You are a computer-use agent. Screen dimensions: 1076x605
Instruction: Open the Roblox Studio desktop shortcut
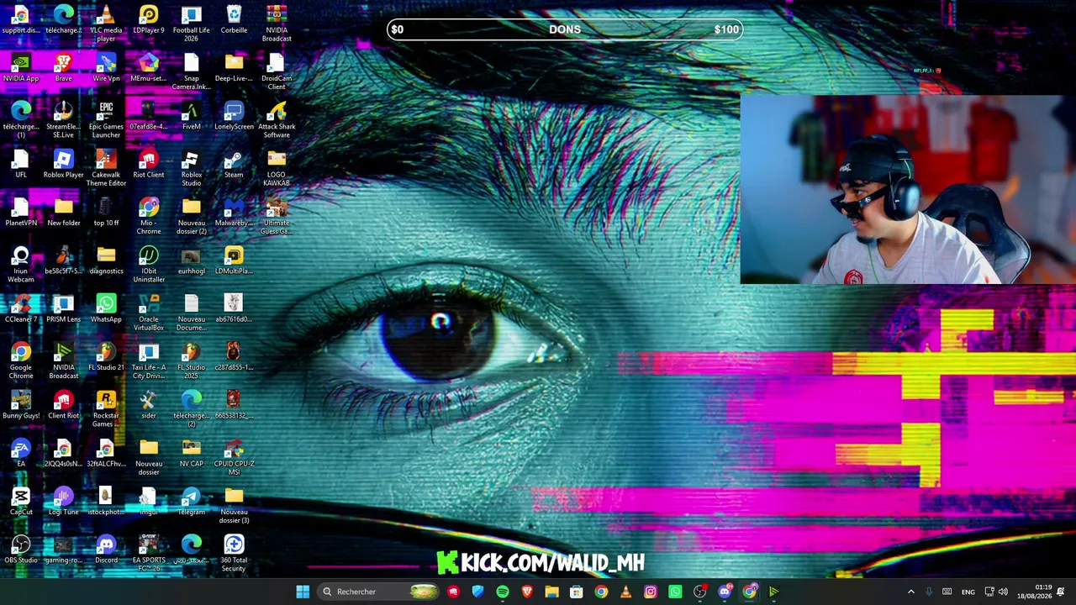192,168
